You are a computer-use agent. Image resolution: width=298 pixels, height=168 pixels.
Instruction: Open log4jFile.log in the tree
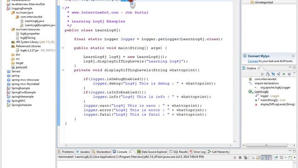(x=28, y=38)
